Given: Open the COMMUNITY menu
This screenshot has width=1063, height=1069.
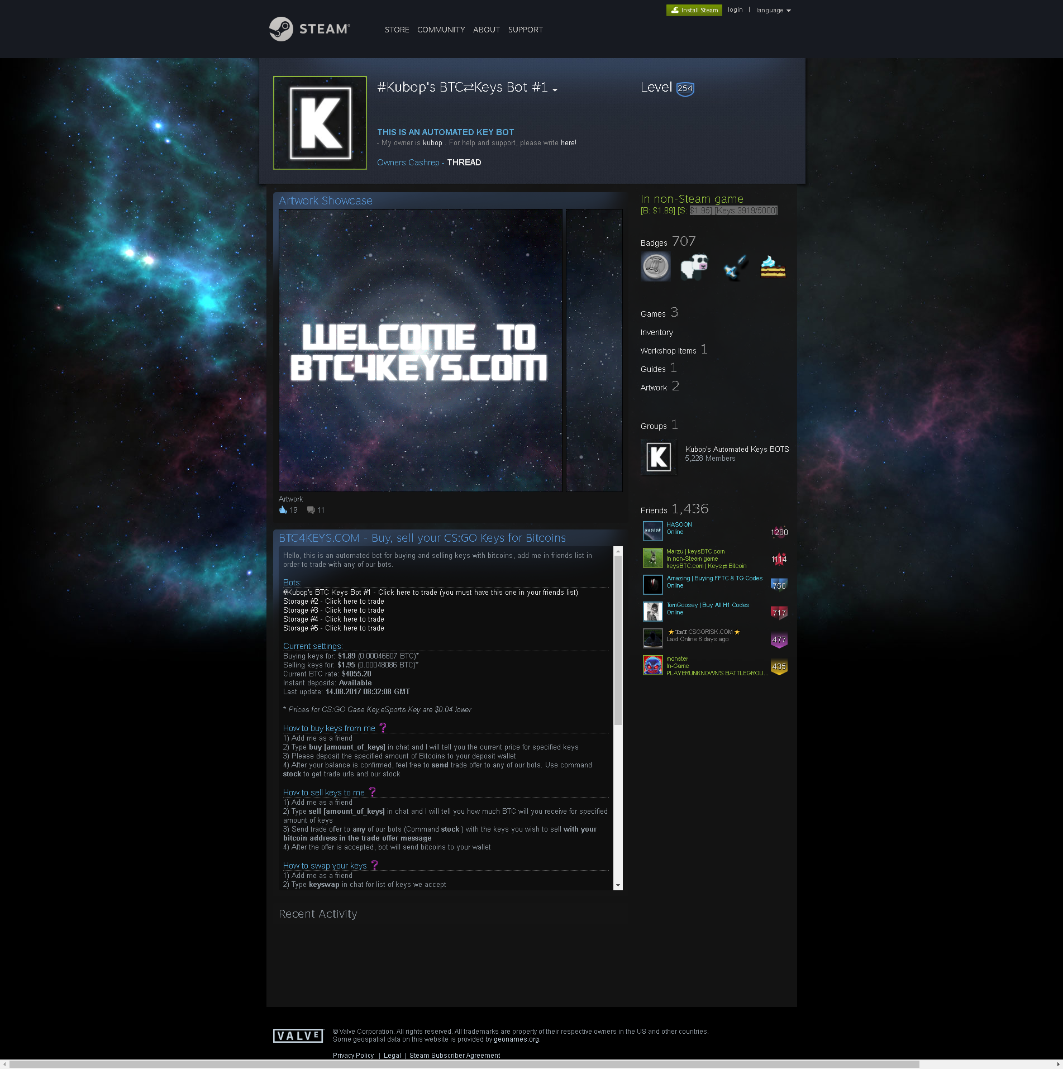Looking at the screenshot, I should click(x=441, y=30).
